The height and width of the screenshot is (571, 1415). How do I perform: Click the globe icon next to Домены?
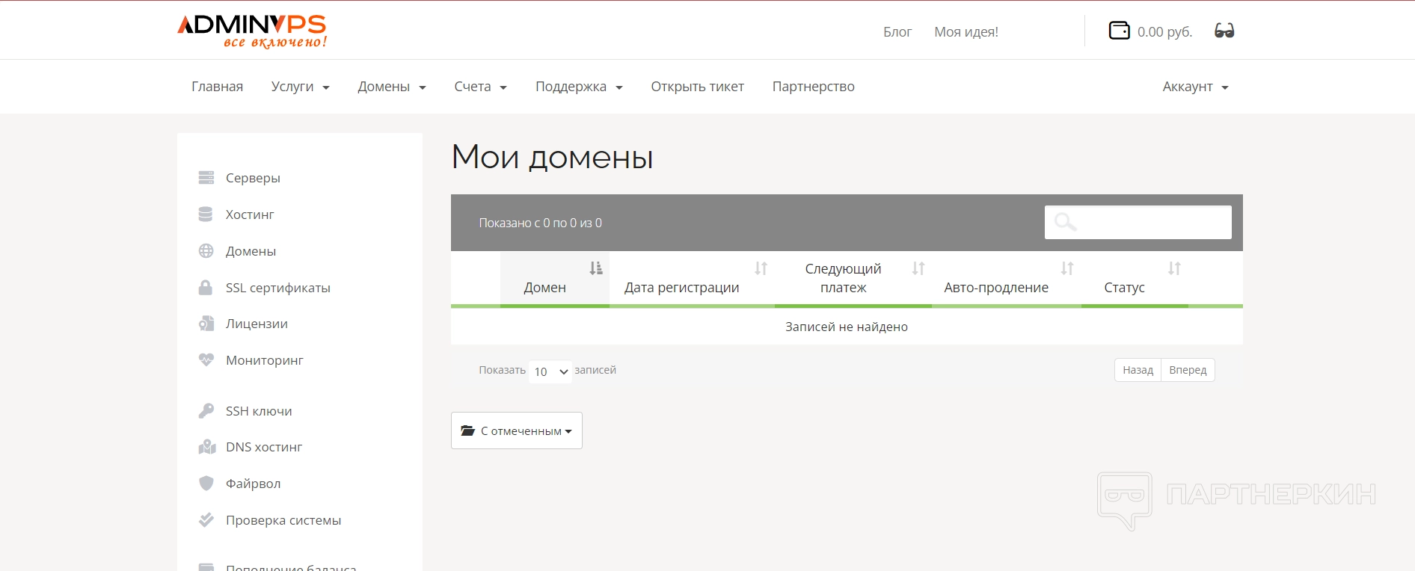(x=206, y=251)
